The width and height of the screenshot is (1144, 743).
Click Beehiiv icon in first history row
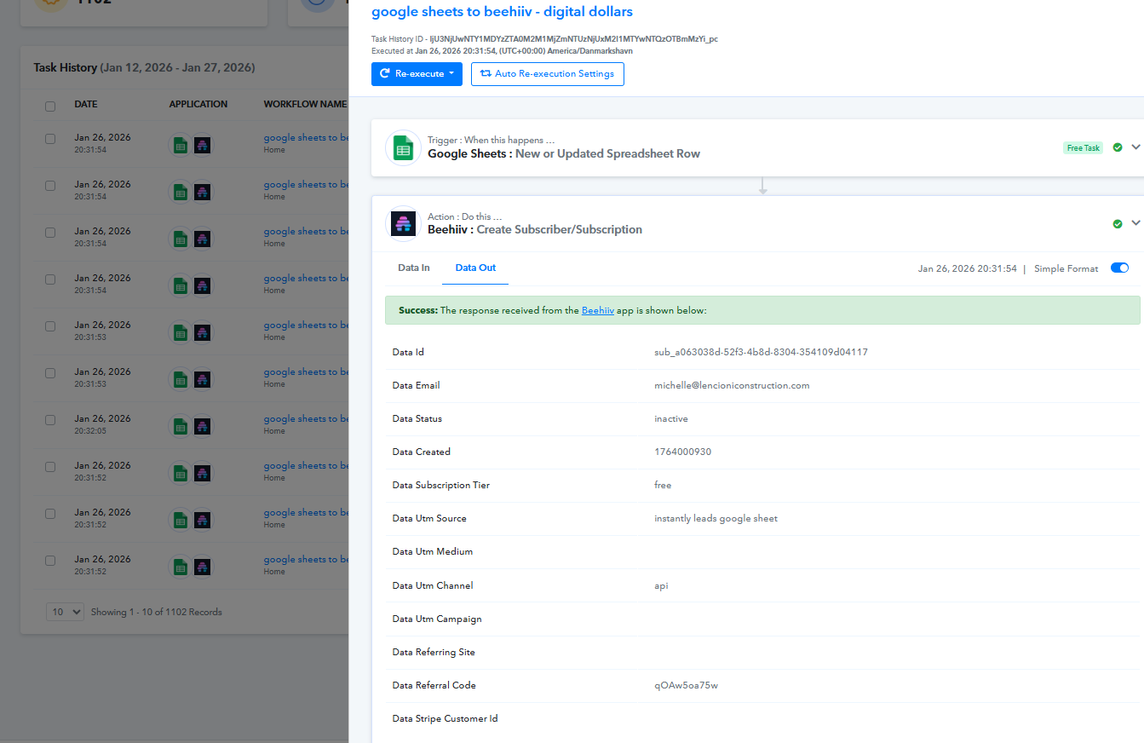pos(202,145)
